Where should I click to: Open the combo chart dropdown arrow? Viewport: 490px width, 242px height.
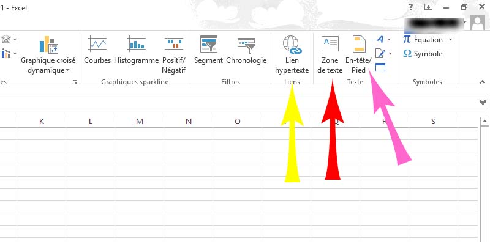[x=15, y=54]
